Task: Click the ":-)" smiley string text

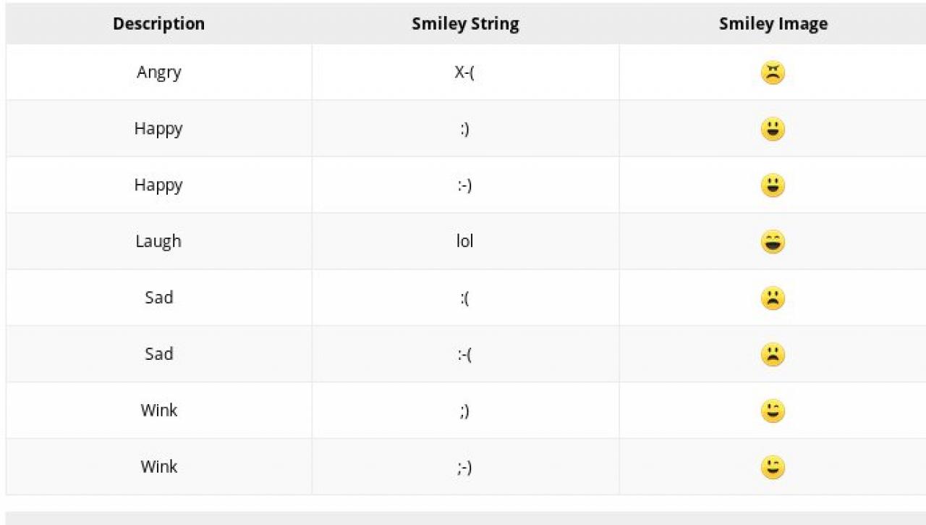Action: point(464,185)
